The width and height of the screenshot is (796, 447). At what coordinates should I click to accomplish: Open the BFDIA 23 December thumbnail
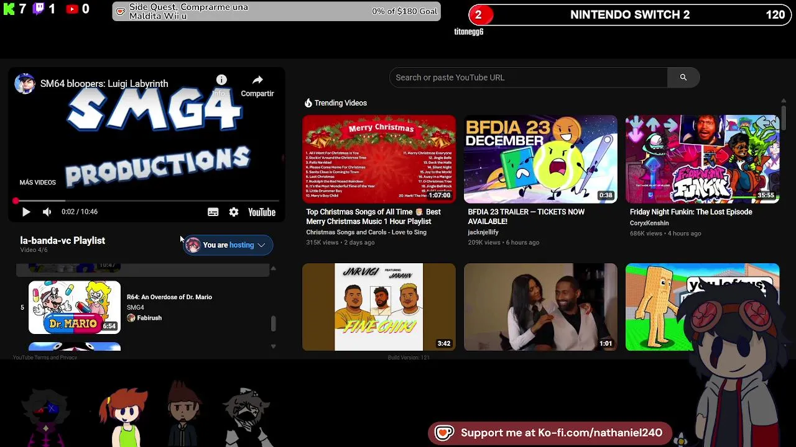click(x=540, y=159)
